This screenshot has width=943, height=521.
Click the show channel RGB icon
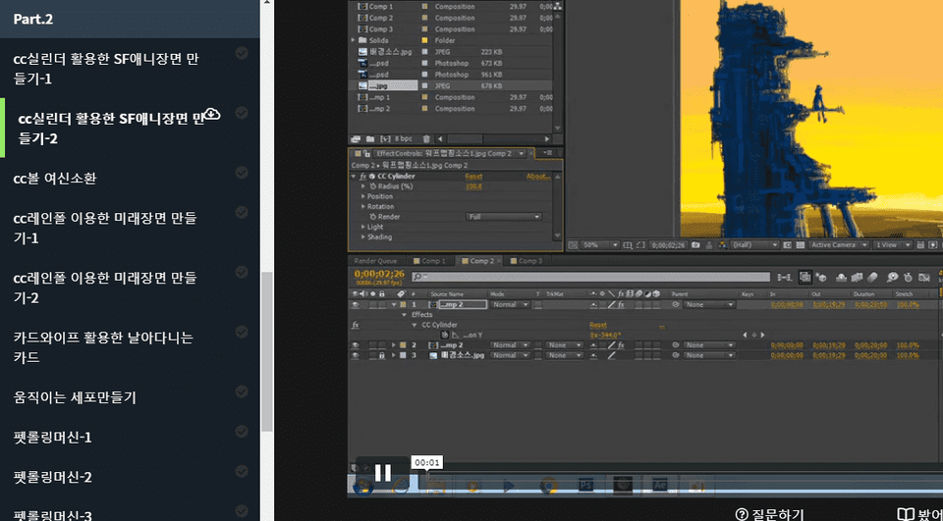coord(722,245)
